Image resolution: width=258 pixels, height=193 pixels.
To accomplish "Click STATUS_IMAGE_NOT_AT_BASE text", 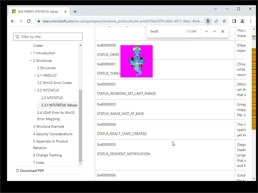I will tap(120, 114).
